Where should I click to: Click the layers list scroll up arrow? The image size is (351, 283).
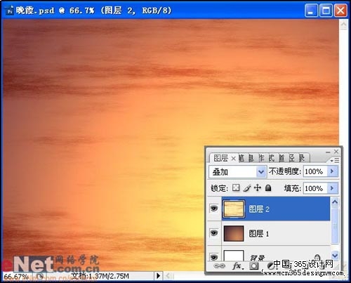click(335, 202)
